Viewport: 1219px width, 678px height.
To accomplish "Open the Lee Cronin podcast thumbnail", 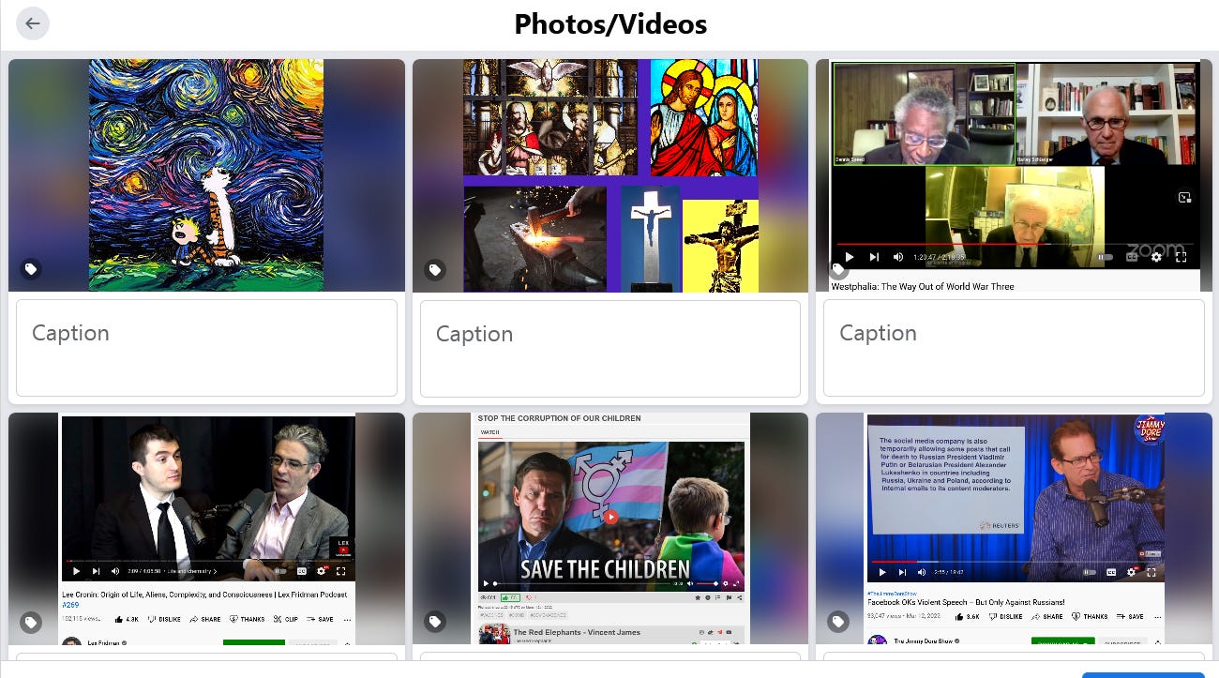I will (206, 529).
